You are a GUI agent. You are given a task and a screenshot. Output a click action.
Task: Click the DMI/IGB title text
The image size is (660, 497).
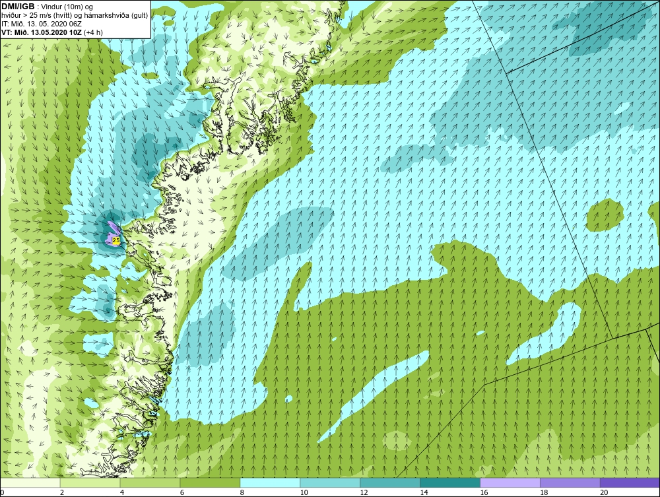tap(18, 7)
